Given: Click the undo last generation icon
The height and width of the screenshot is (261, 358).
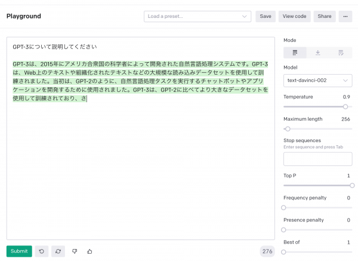Looking at the screenshot, I should coord(42,251).
